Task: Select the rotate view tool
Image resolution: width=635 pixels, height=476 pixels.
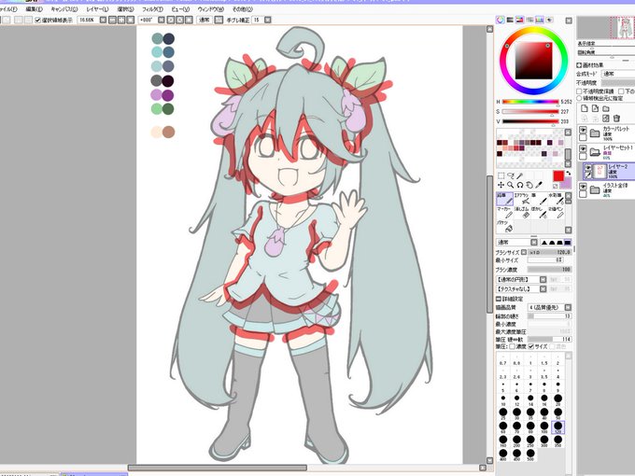Action: click(520, 185)
